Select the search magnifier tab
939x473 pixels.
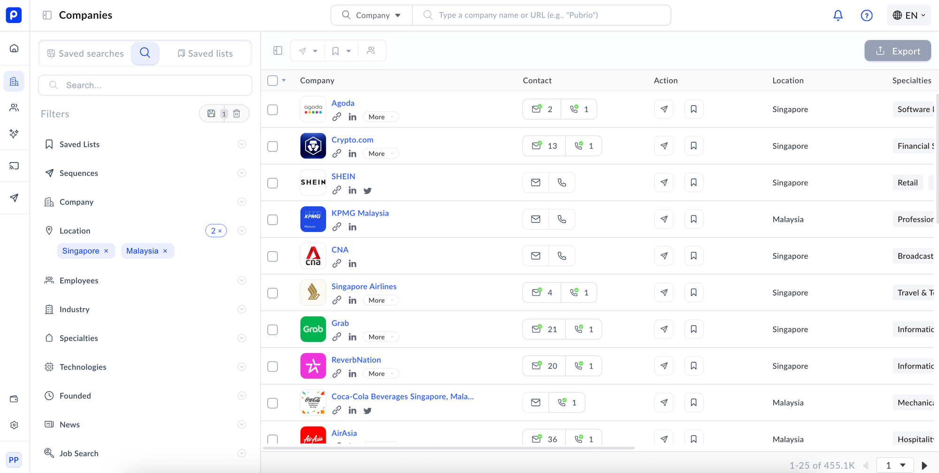(x=145, y=53)
